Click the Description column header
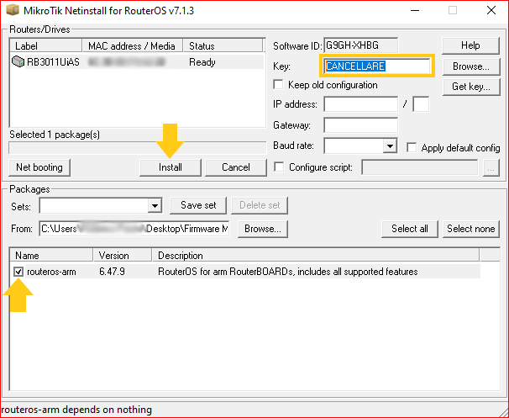The width and height of the screenshot is (509, 418). tap(316, 256)
